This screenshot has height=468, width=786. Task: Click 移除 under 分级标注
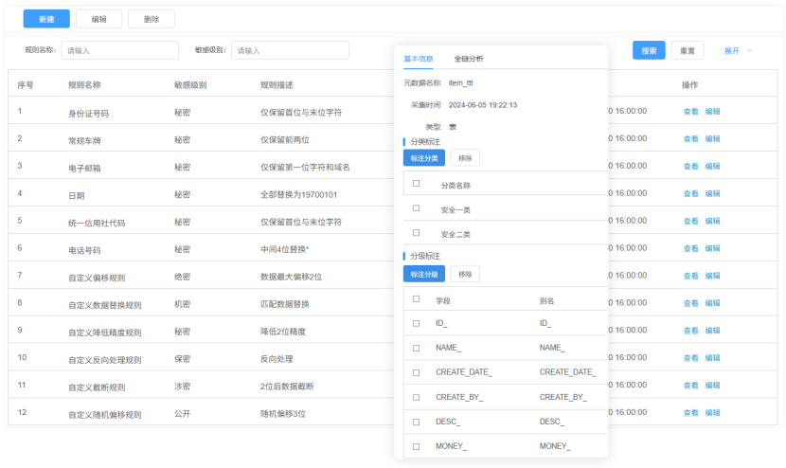pyautogui.click(x=465, y=274)
